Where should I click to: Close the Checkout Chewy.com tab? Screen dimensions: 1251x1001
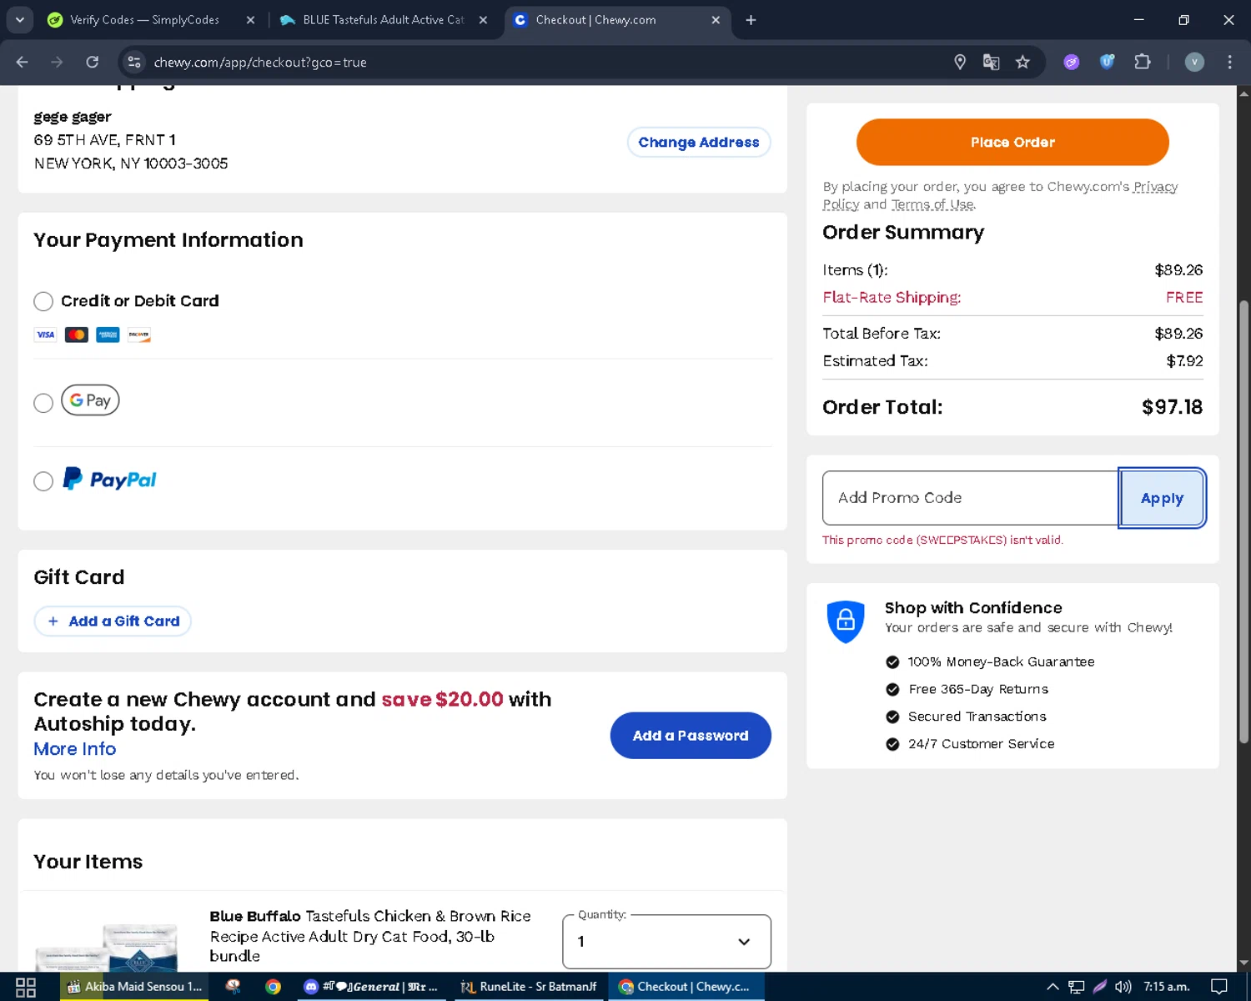716,20
